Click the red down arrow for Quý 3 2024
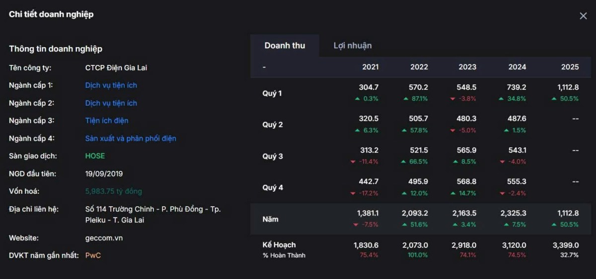596x279 pixels. [502, 162]
